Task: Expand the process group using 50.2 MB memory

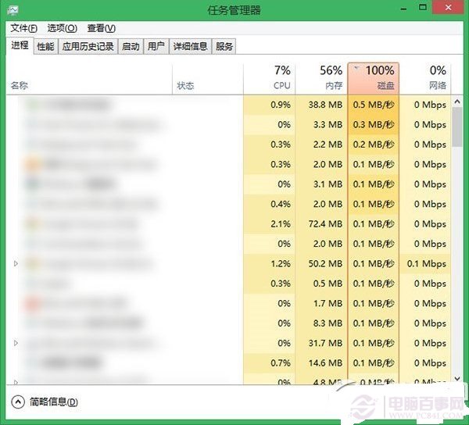Action: (16, 264)
